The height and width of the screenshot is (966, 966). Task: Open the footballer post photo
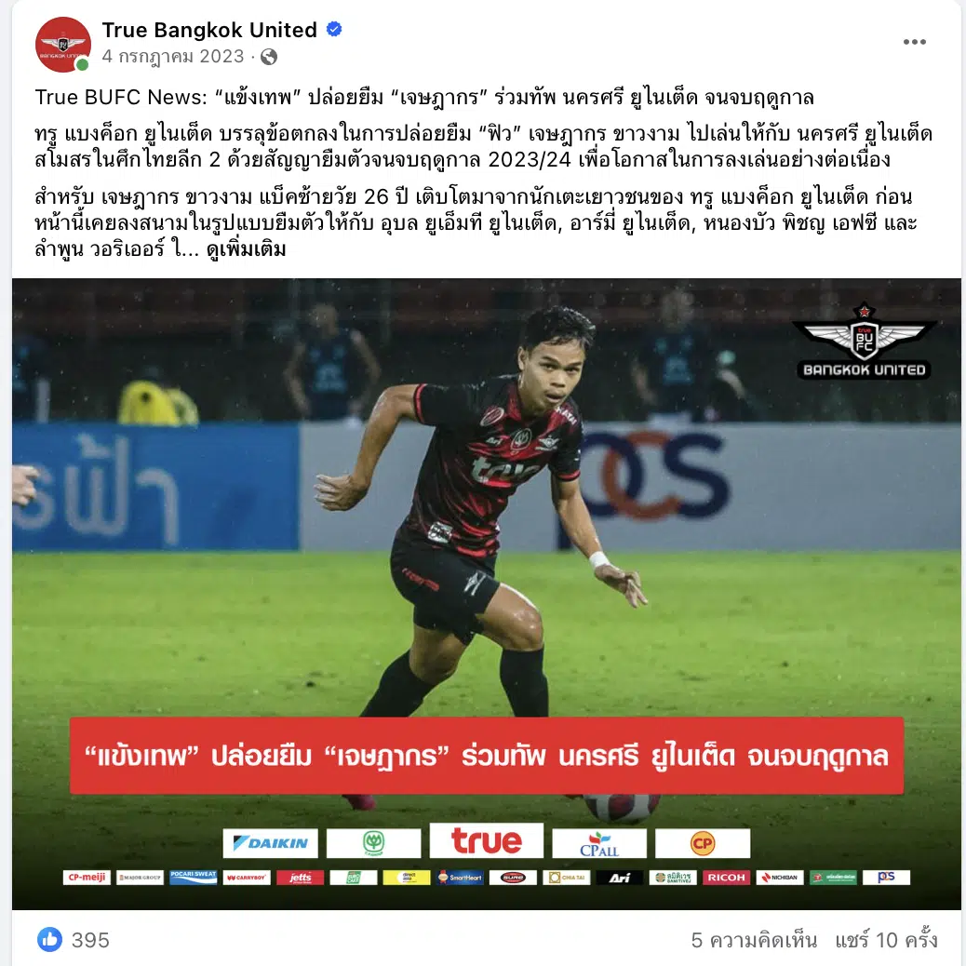486,594
